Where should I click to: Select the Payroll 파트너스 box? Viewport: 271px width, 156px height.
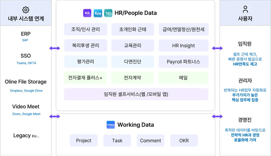point(184,61)
